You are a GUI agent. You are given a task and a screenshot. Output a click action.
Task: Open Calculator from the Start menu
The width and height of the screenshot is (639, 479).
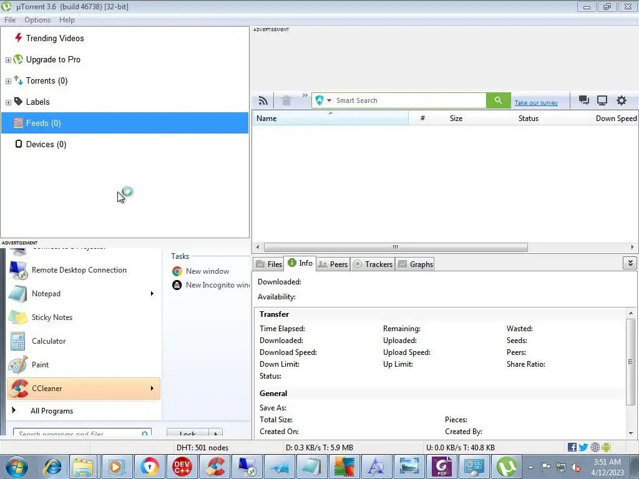[x=84, y=341]
